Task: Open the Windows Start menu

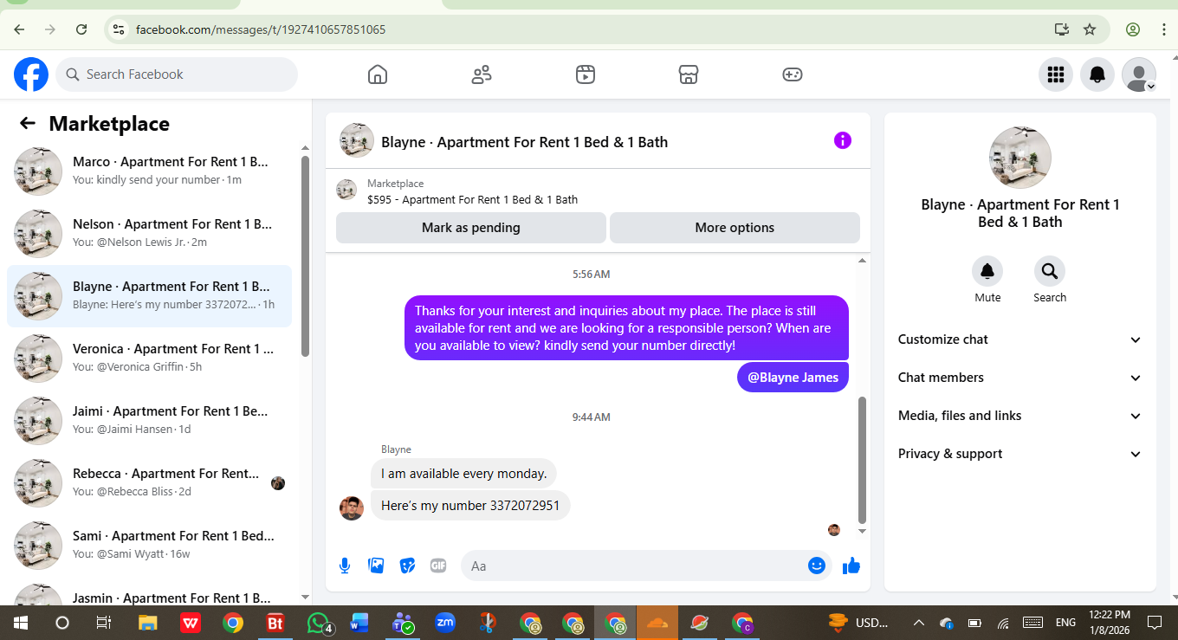Action: click(21, 623)
